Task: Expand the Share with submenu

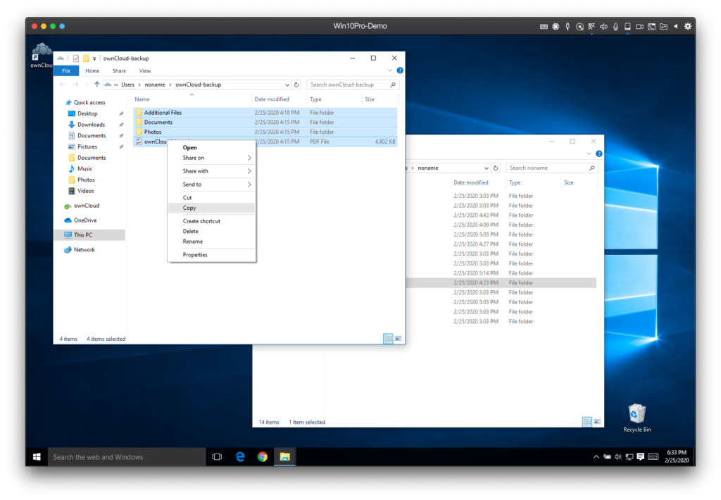Action: tap(211, 171)
